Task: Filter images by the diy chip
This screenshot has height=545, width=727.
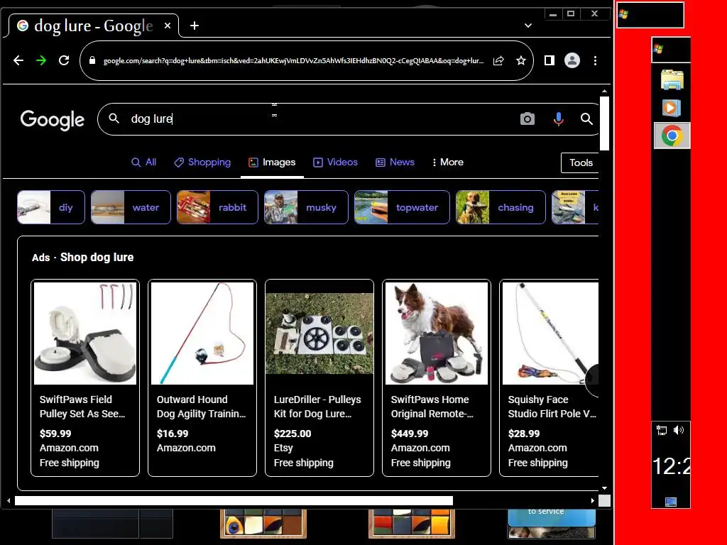Action: click(x=51, y=207)
